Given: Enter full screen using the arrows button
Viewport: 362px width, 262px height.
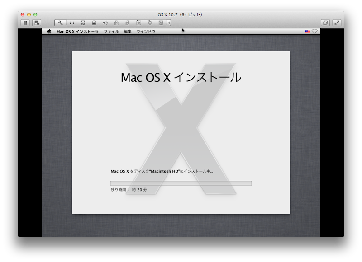Looking at the screenshot, I should (x=337, y=23).
